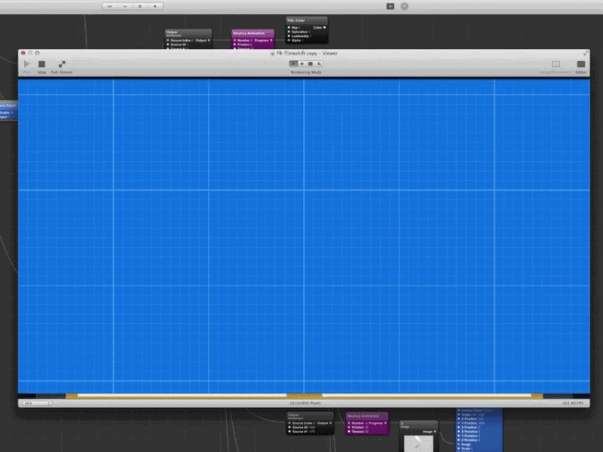Click the Saturation port on HSL Color
This screenshot has width=603, height=452.
pyautogui.click(x=289, y=32)
